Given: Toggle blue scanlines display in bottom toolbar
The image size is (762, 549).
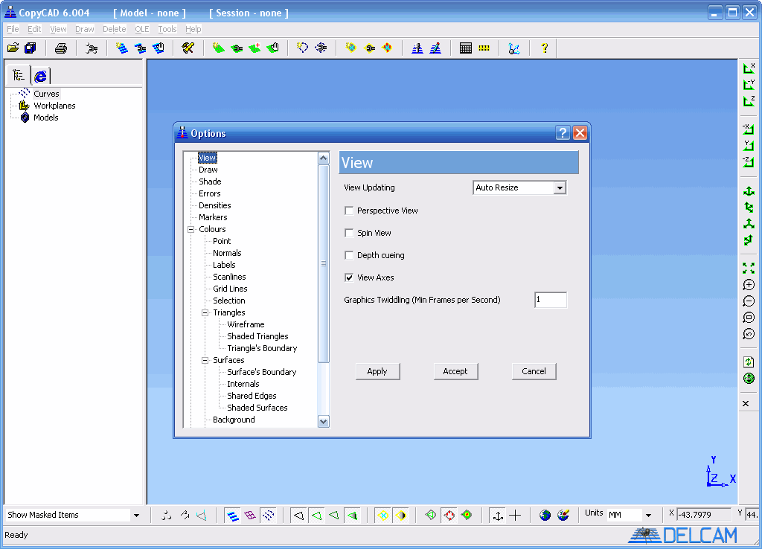Looking at the screenshot, I should coord(233,516).
